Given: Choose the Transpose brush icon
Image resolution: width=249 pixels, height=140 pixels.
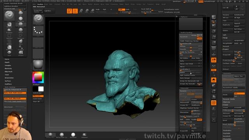Looking at the screenshot, I should pyautogui.click(x=21, y=47).
